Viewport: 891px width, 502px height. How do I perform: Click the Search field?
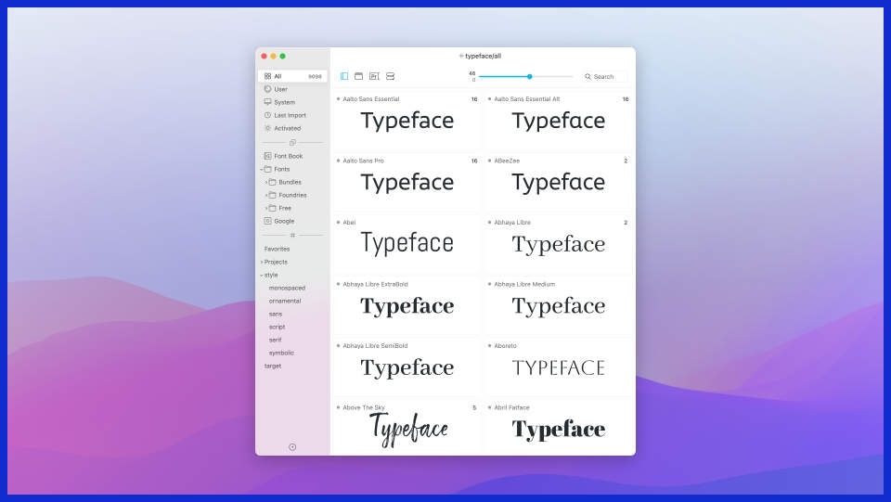pos(608,76)
